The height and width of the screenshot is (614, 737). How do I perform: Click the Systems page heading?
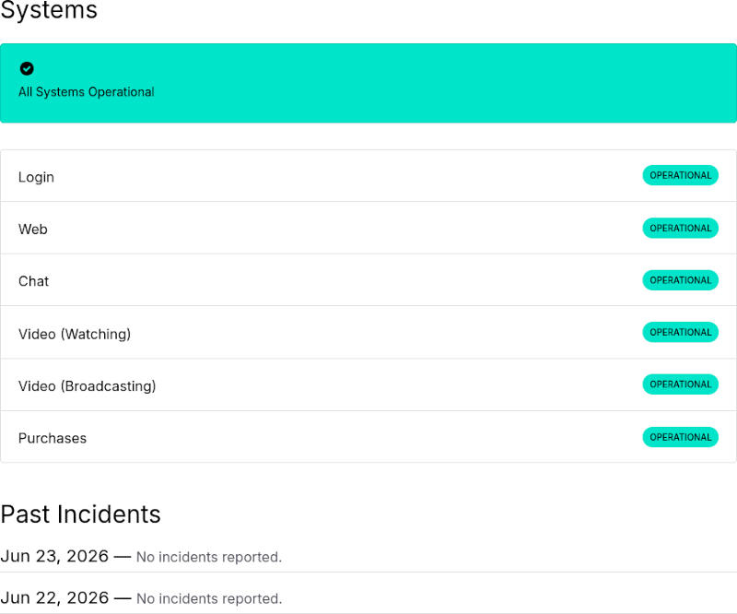click(49, 9)
